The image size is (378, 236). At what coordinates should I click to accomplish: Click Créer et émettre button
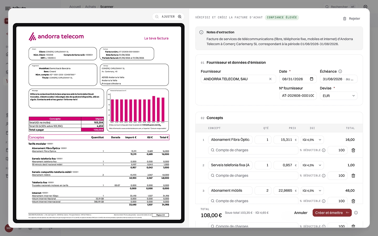pyautogui.click(x=332, y=213)
